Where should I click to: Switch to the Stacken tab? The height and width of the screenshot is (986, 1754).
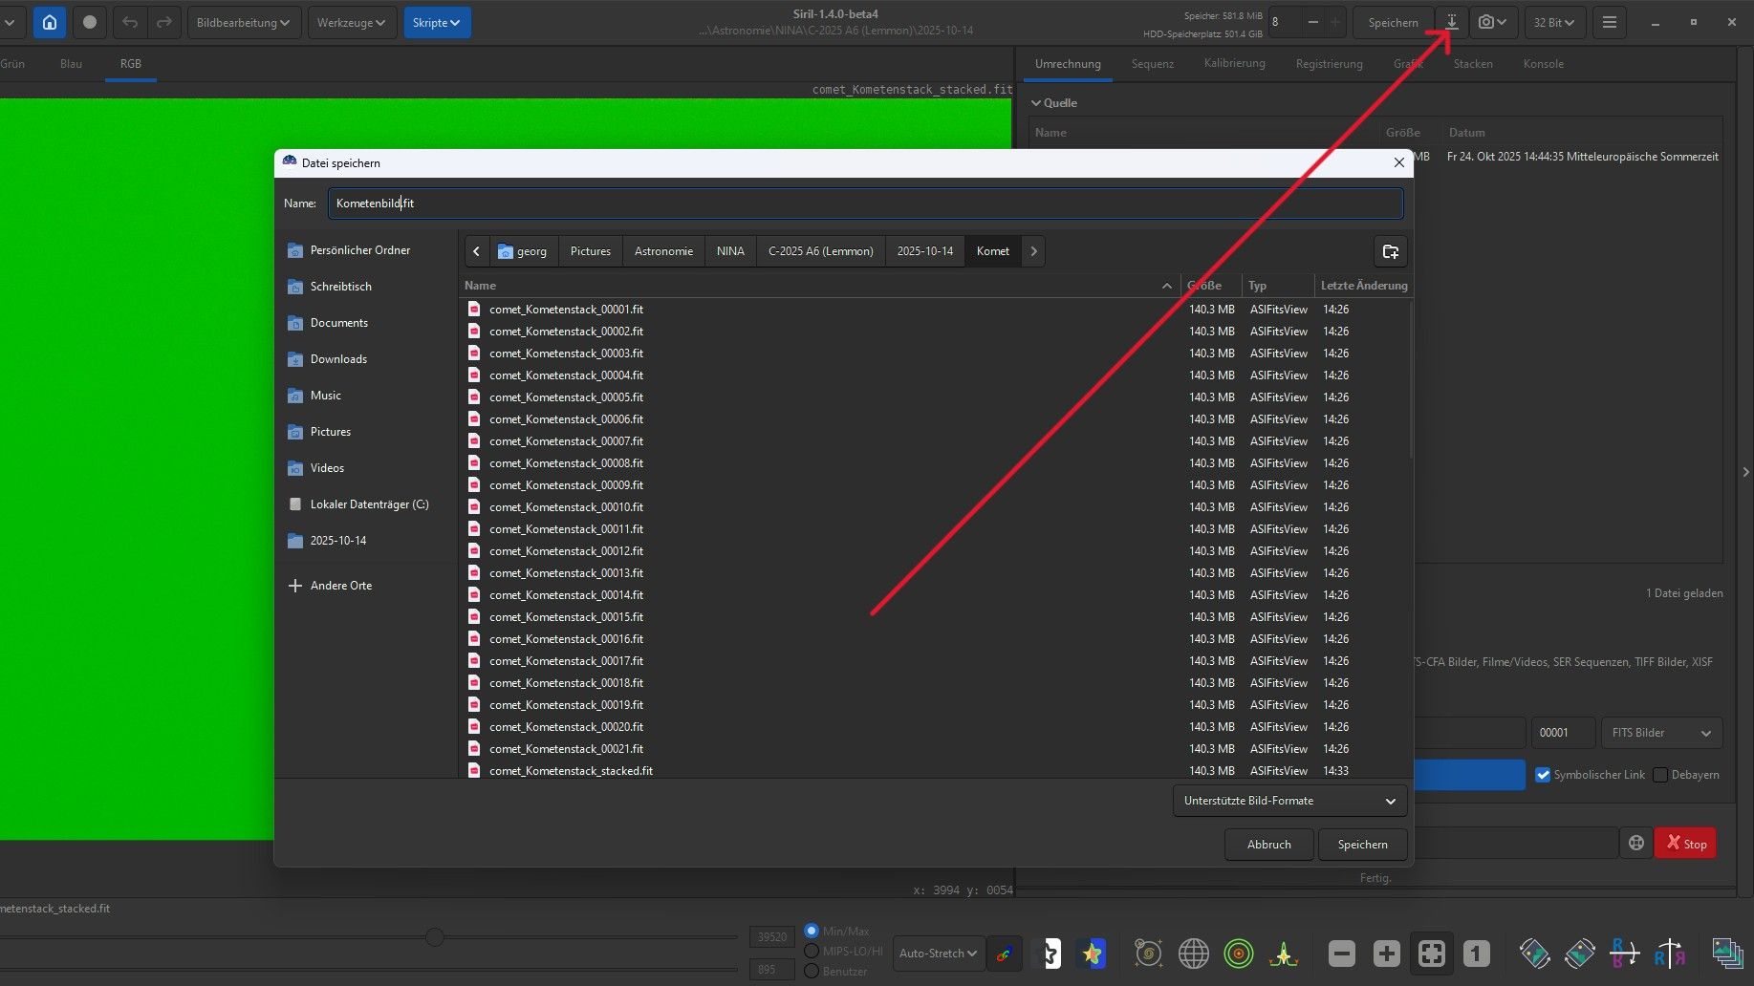pos(1472,64)
